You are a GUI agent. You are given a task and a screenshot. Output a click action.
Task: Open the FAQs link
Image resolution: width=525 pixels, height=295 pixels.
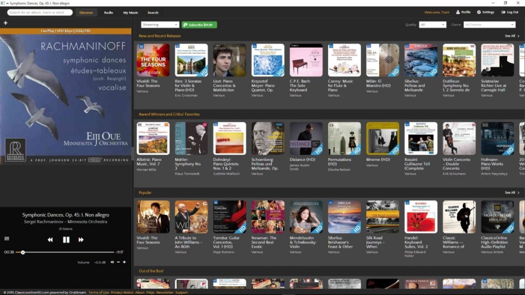pos(150,292)
